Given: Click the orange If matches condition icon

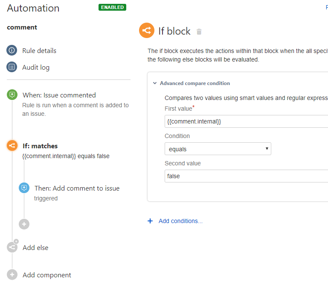Looking at the screenshot, I should pos(12,146).
